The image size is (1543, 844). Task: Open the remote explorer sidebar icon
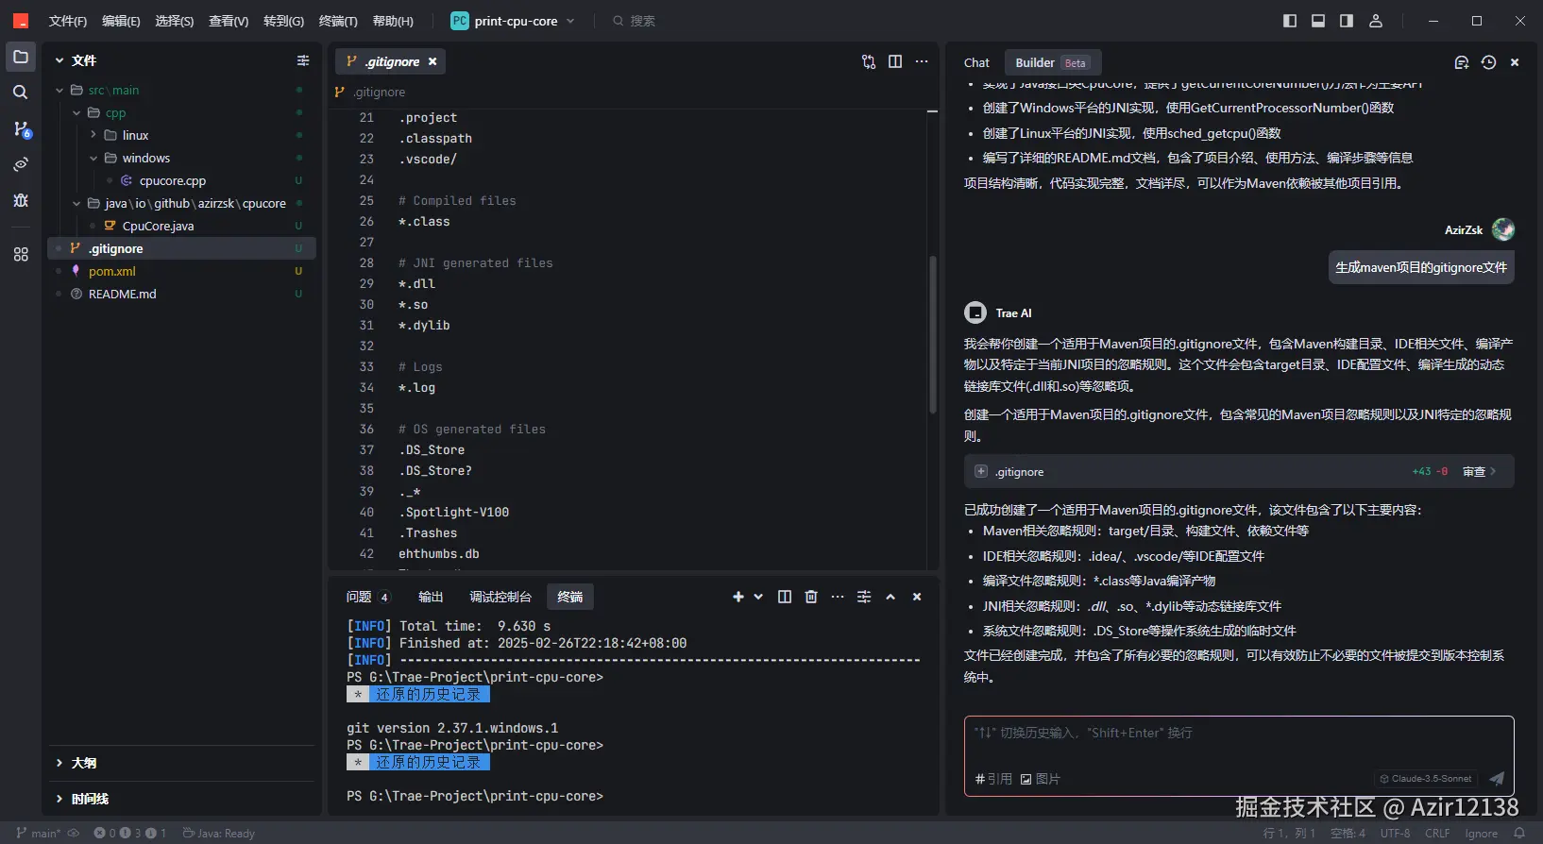pos(21,164)
